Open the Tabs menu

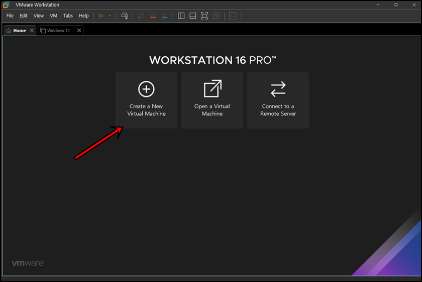click(x=68, y=16)
